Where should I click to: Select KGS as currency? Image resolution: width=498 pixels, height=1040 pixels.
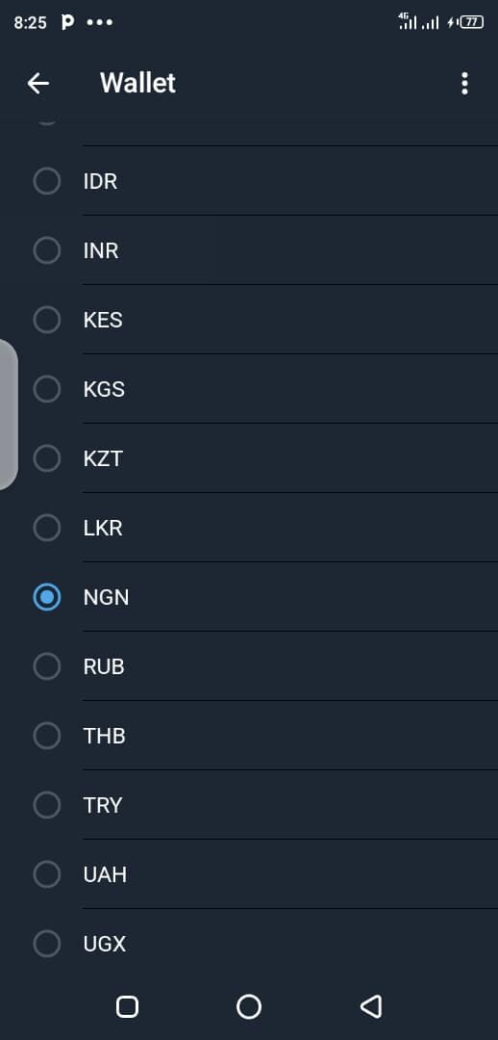[46, 389]
